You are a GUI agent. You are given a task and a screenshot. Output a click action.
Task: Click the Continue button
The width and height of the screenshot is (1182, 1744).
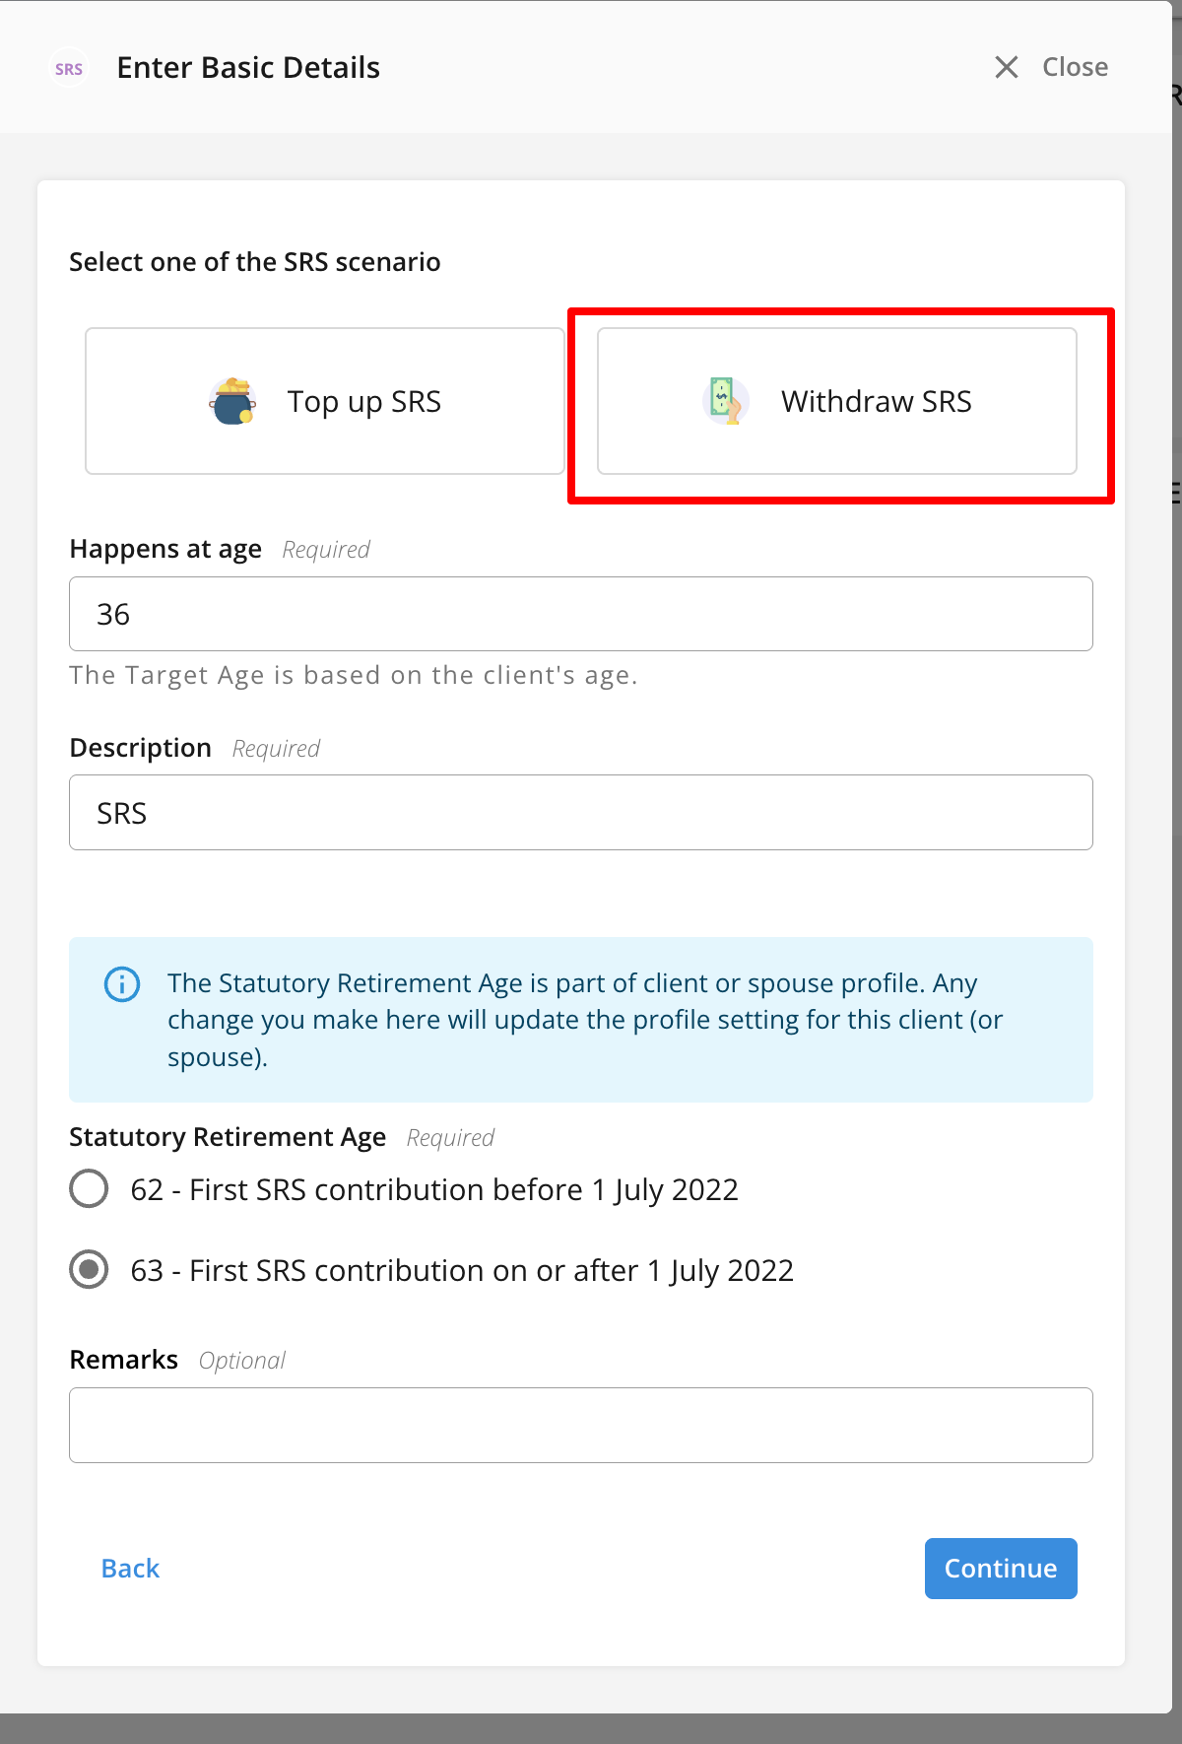coord(1001,1569)
